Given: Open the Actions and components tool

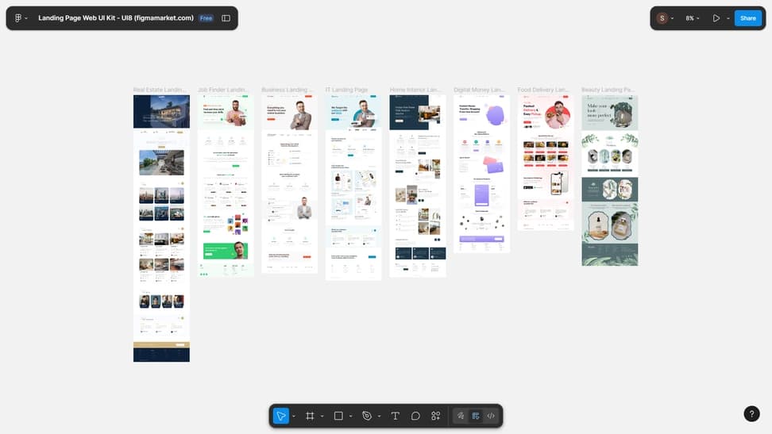Looking at the screenshot, I should [436, 416].
